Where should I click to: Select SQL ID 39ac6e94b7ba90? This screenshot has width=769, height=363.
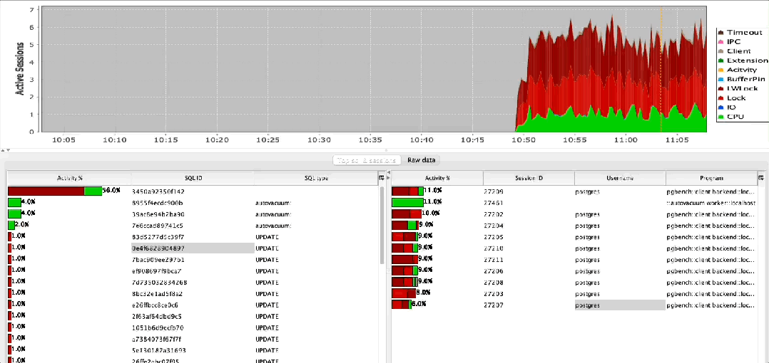(x=158, y=214)
